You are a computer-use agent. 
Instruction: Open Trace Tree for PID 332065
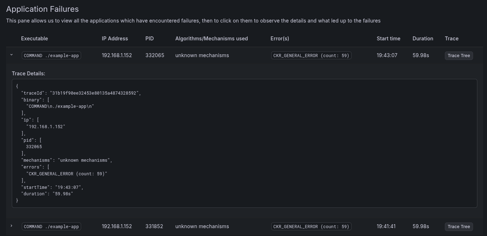point(459,55)
